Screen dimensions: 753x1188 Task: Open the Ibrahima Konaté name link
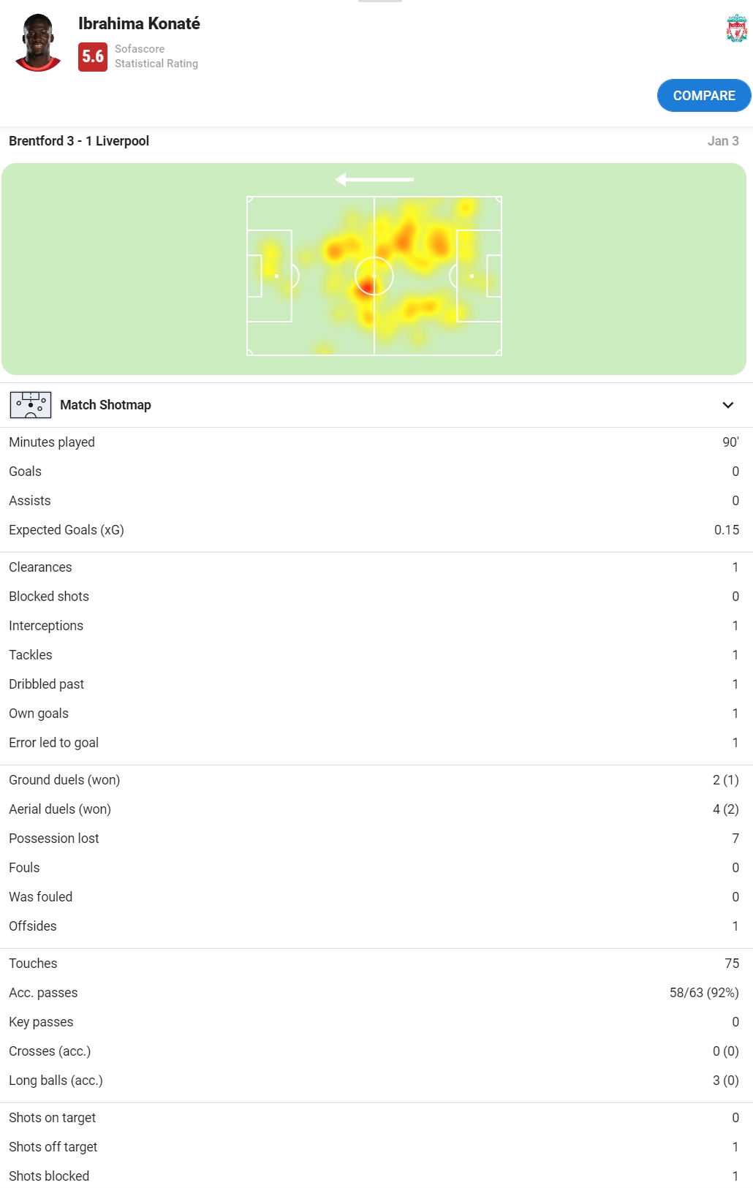click(x=139, y=23)
